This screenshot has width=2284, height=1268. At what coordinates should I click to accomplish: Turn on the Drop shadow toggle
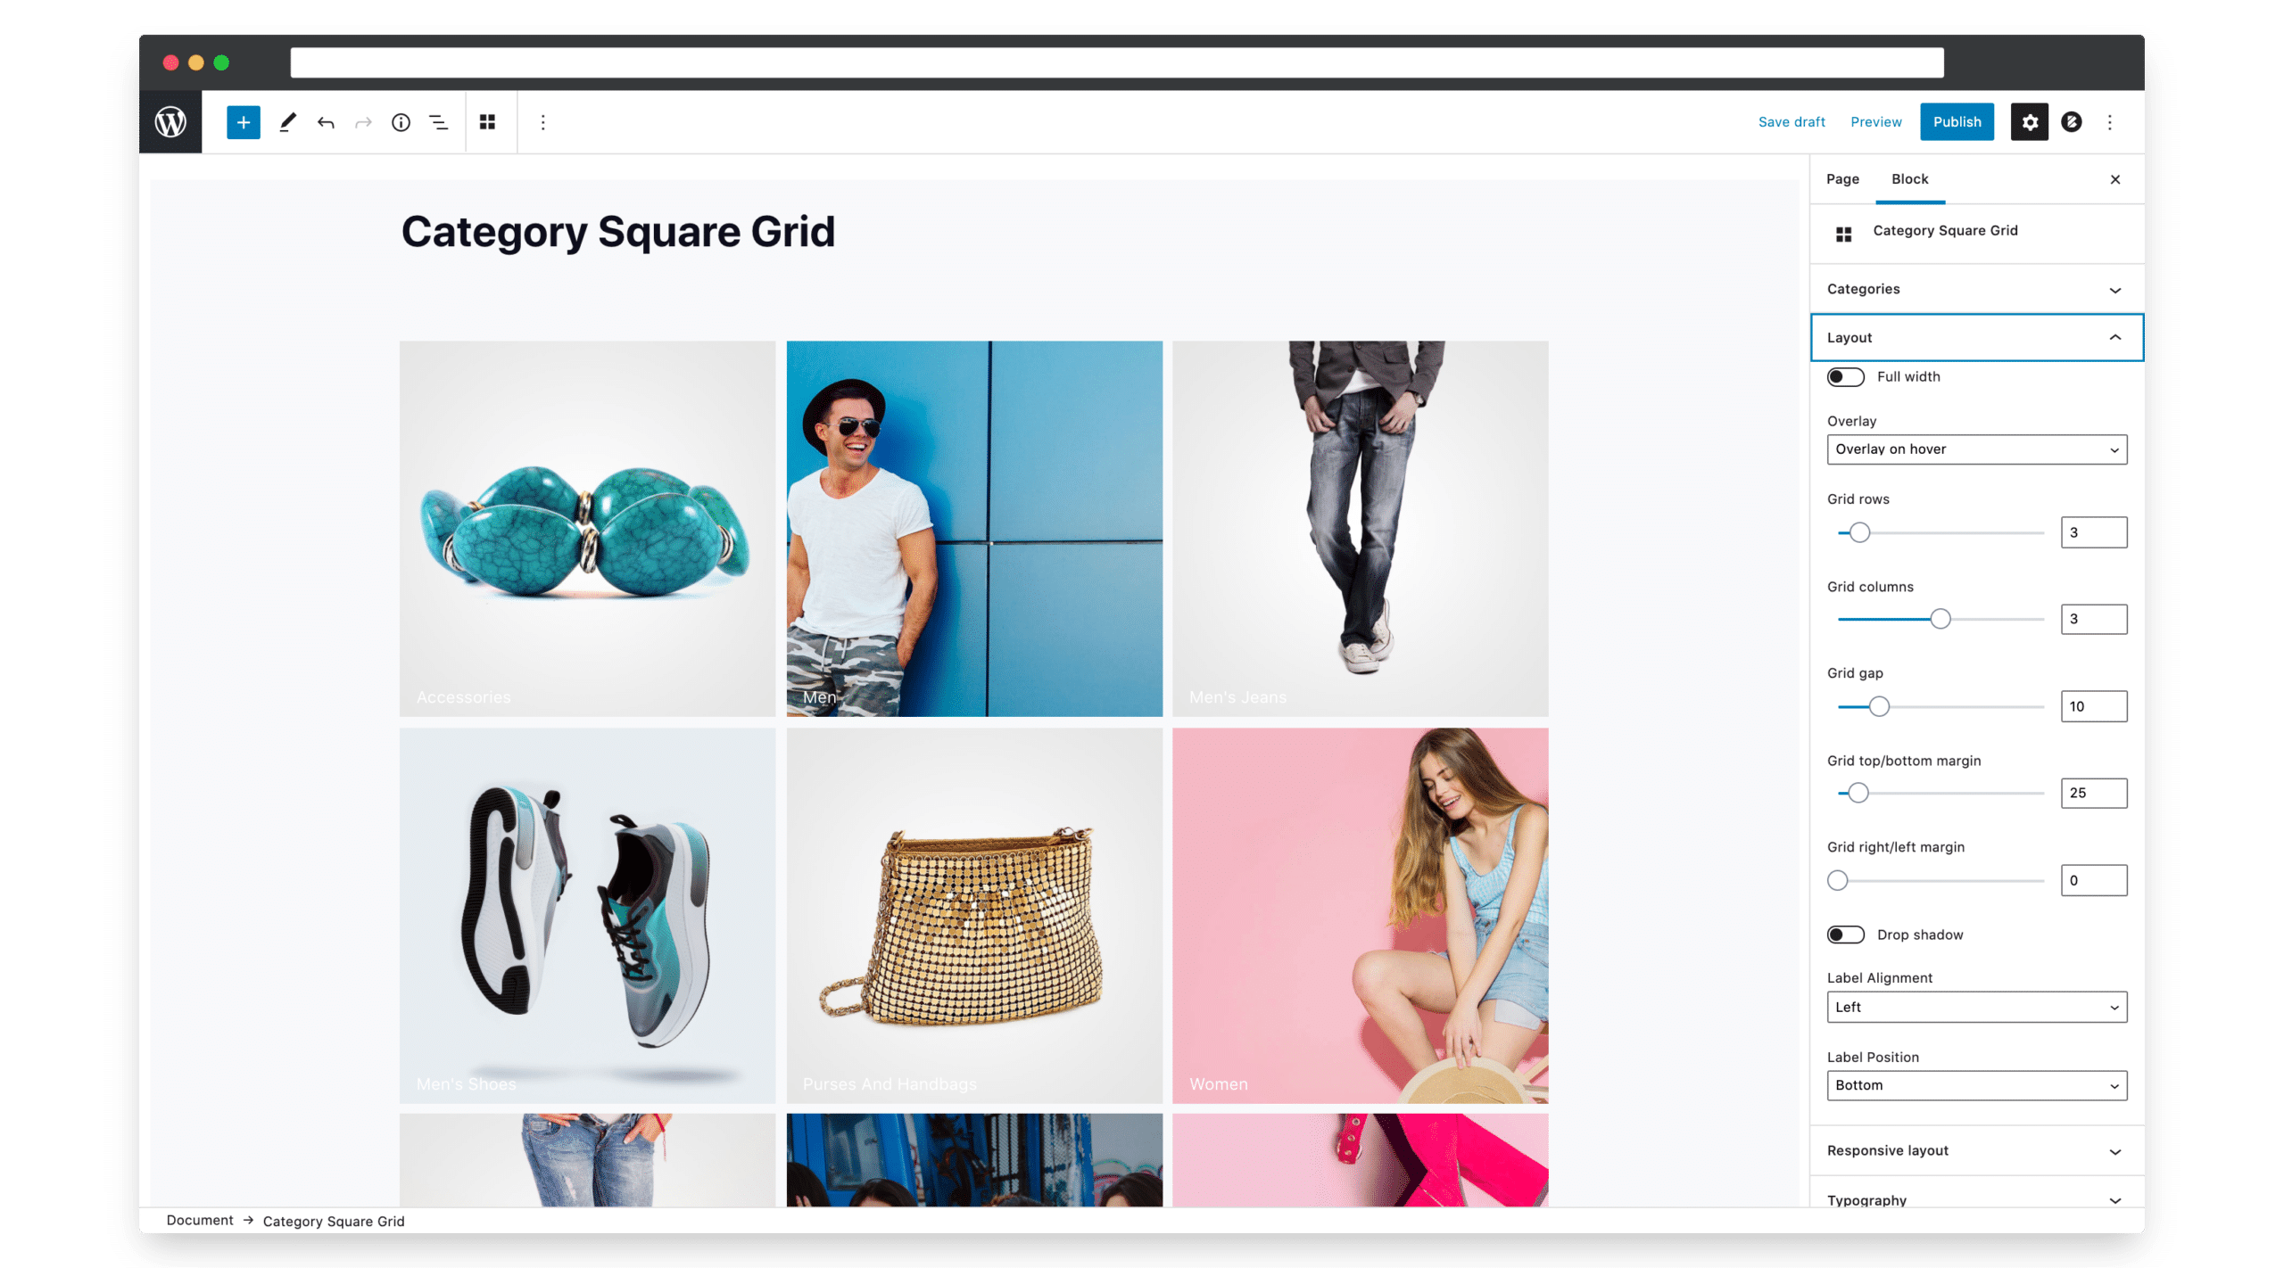1845,935
